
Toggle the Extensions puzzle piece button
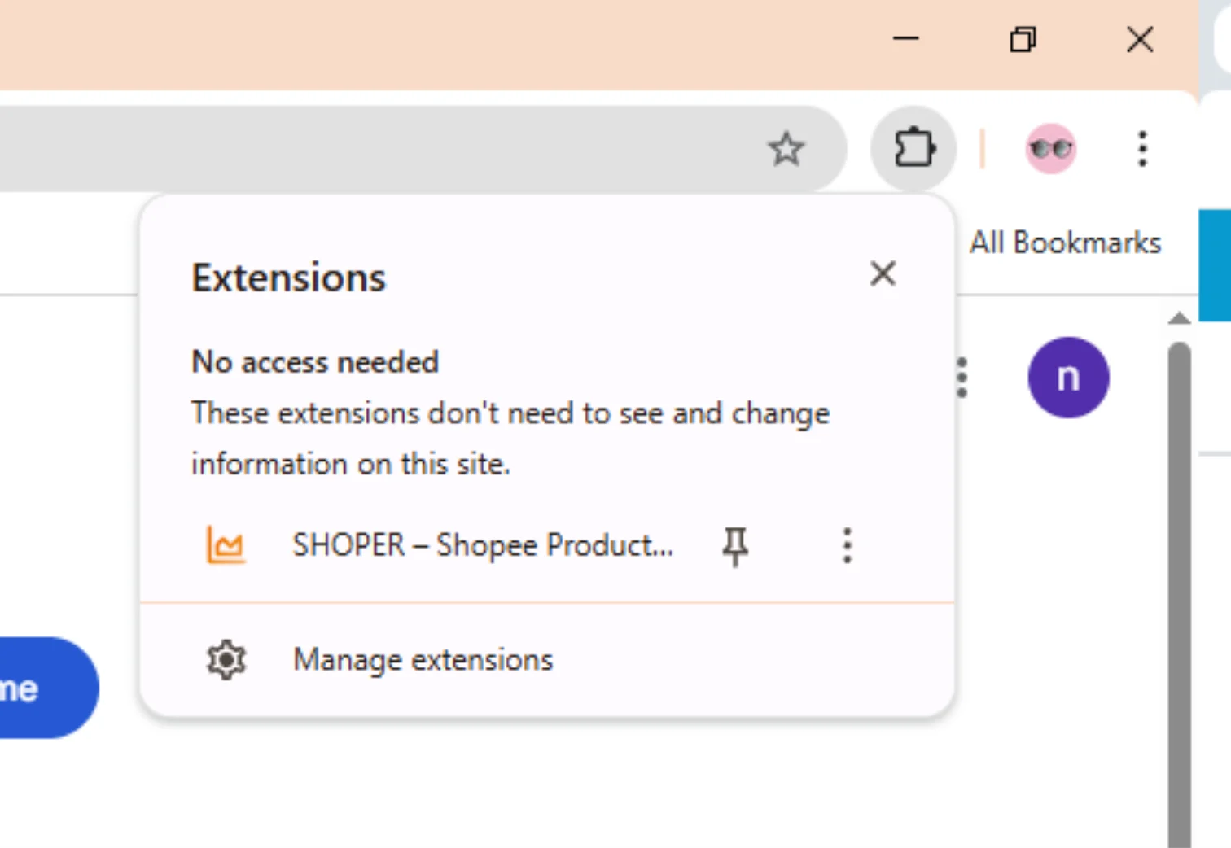click(x=913, y=149)
